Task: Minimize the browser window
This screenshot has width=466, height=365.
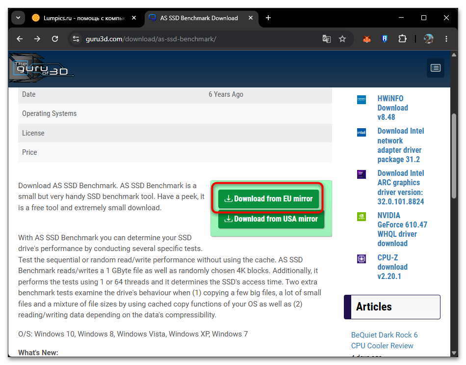Action: coord(401,18)
